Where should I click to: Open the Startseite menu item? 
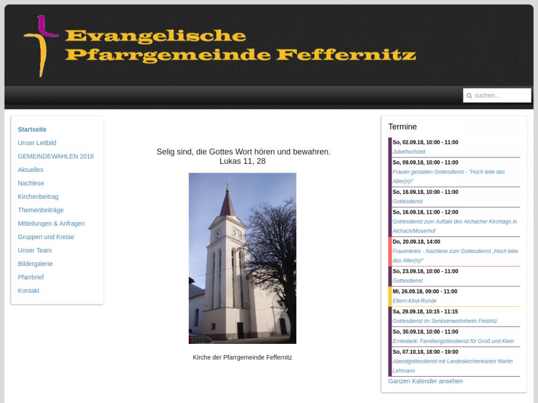[32, 129]
